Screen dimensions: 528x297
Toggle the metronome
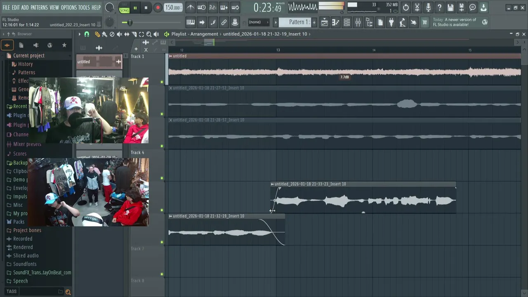pos(190,7)
